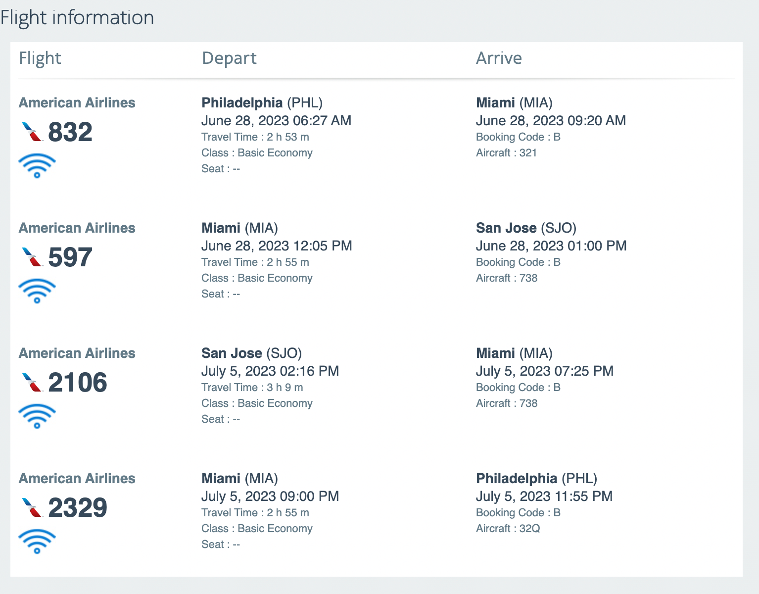Click the Flight information heading
Image resolution: width=759 pixels, height=594 pixels.
tap(77, 18)
